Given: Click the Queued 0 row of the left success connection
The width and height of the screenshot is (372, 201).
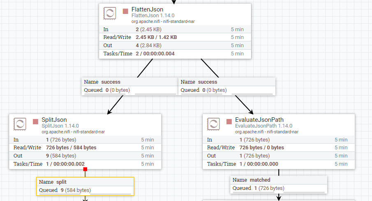Looking at the screenshot, I should coord(130,90).
